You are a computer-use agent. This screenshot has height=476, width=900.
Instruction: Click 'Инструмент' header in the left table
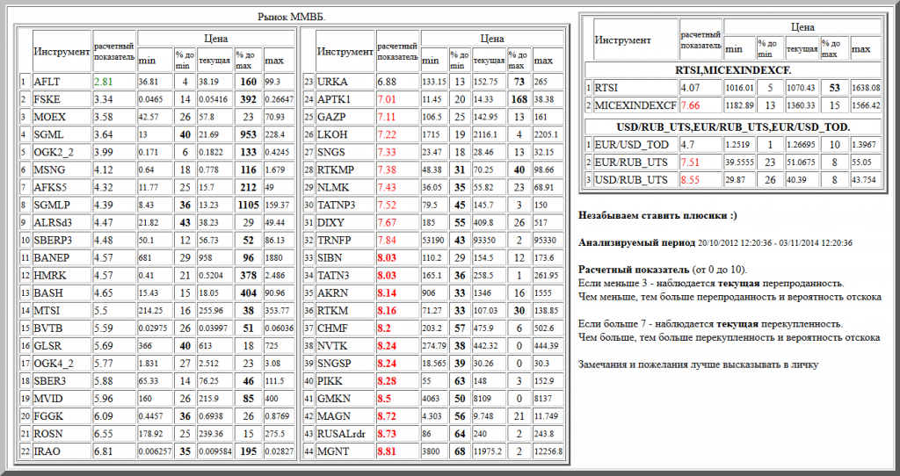pyautogui.click(x=61, y=52)
